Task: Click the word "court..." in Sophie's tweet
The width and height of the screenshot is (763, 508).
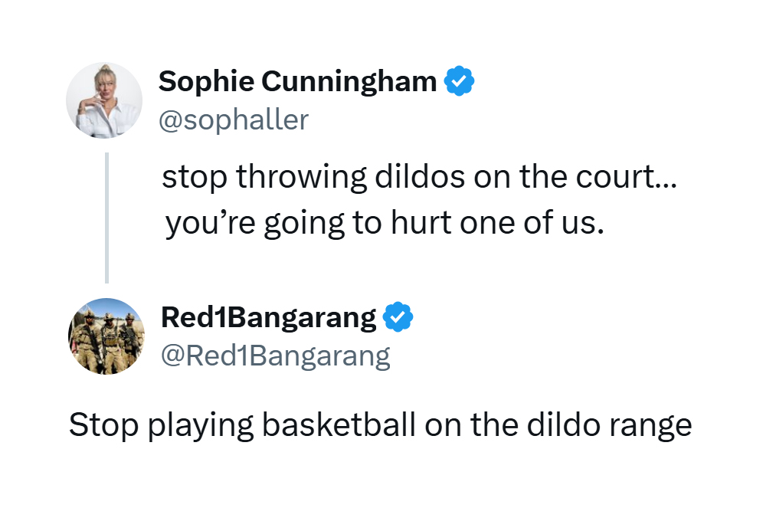Action: pos(627,177)
